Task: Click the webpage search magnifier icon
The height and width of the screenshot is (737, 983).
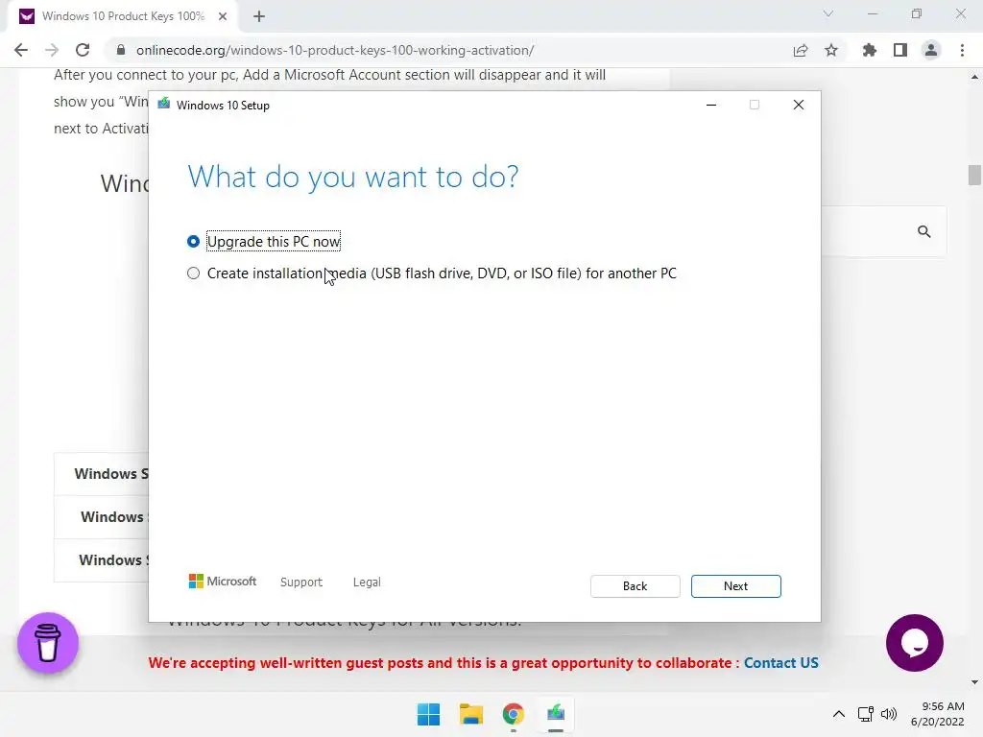Action: click(924, 231)
